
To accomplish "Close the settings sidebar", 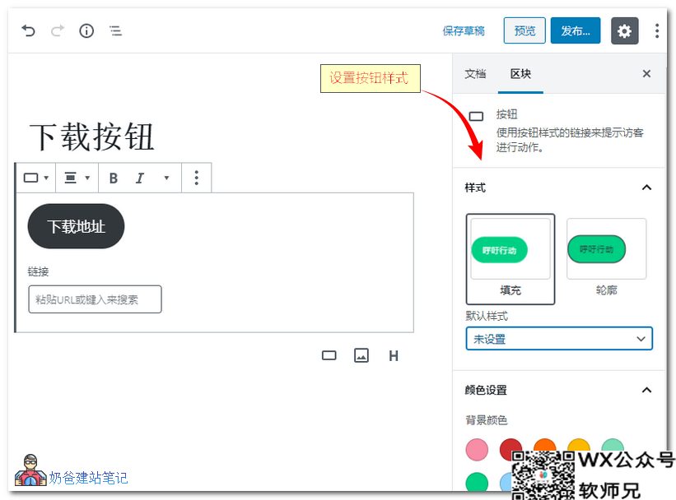I will click(646, 74).
